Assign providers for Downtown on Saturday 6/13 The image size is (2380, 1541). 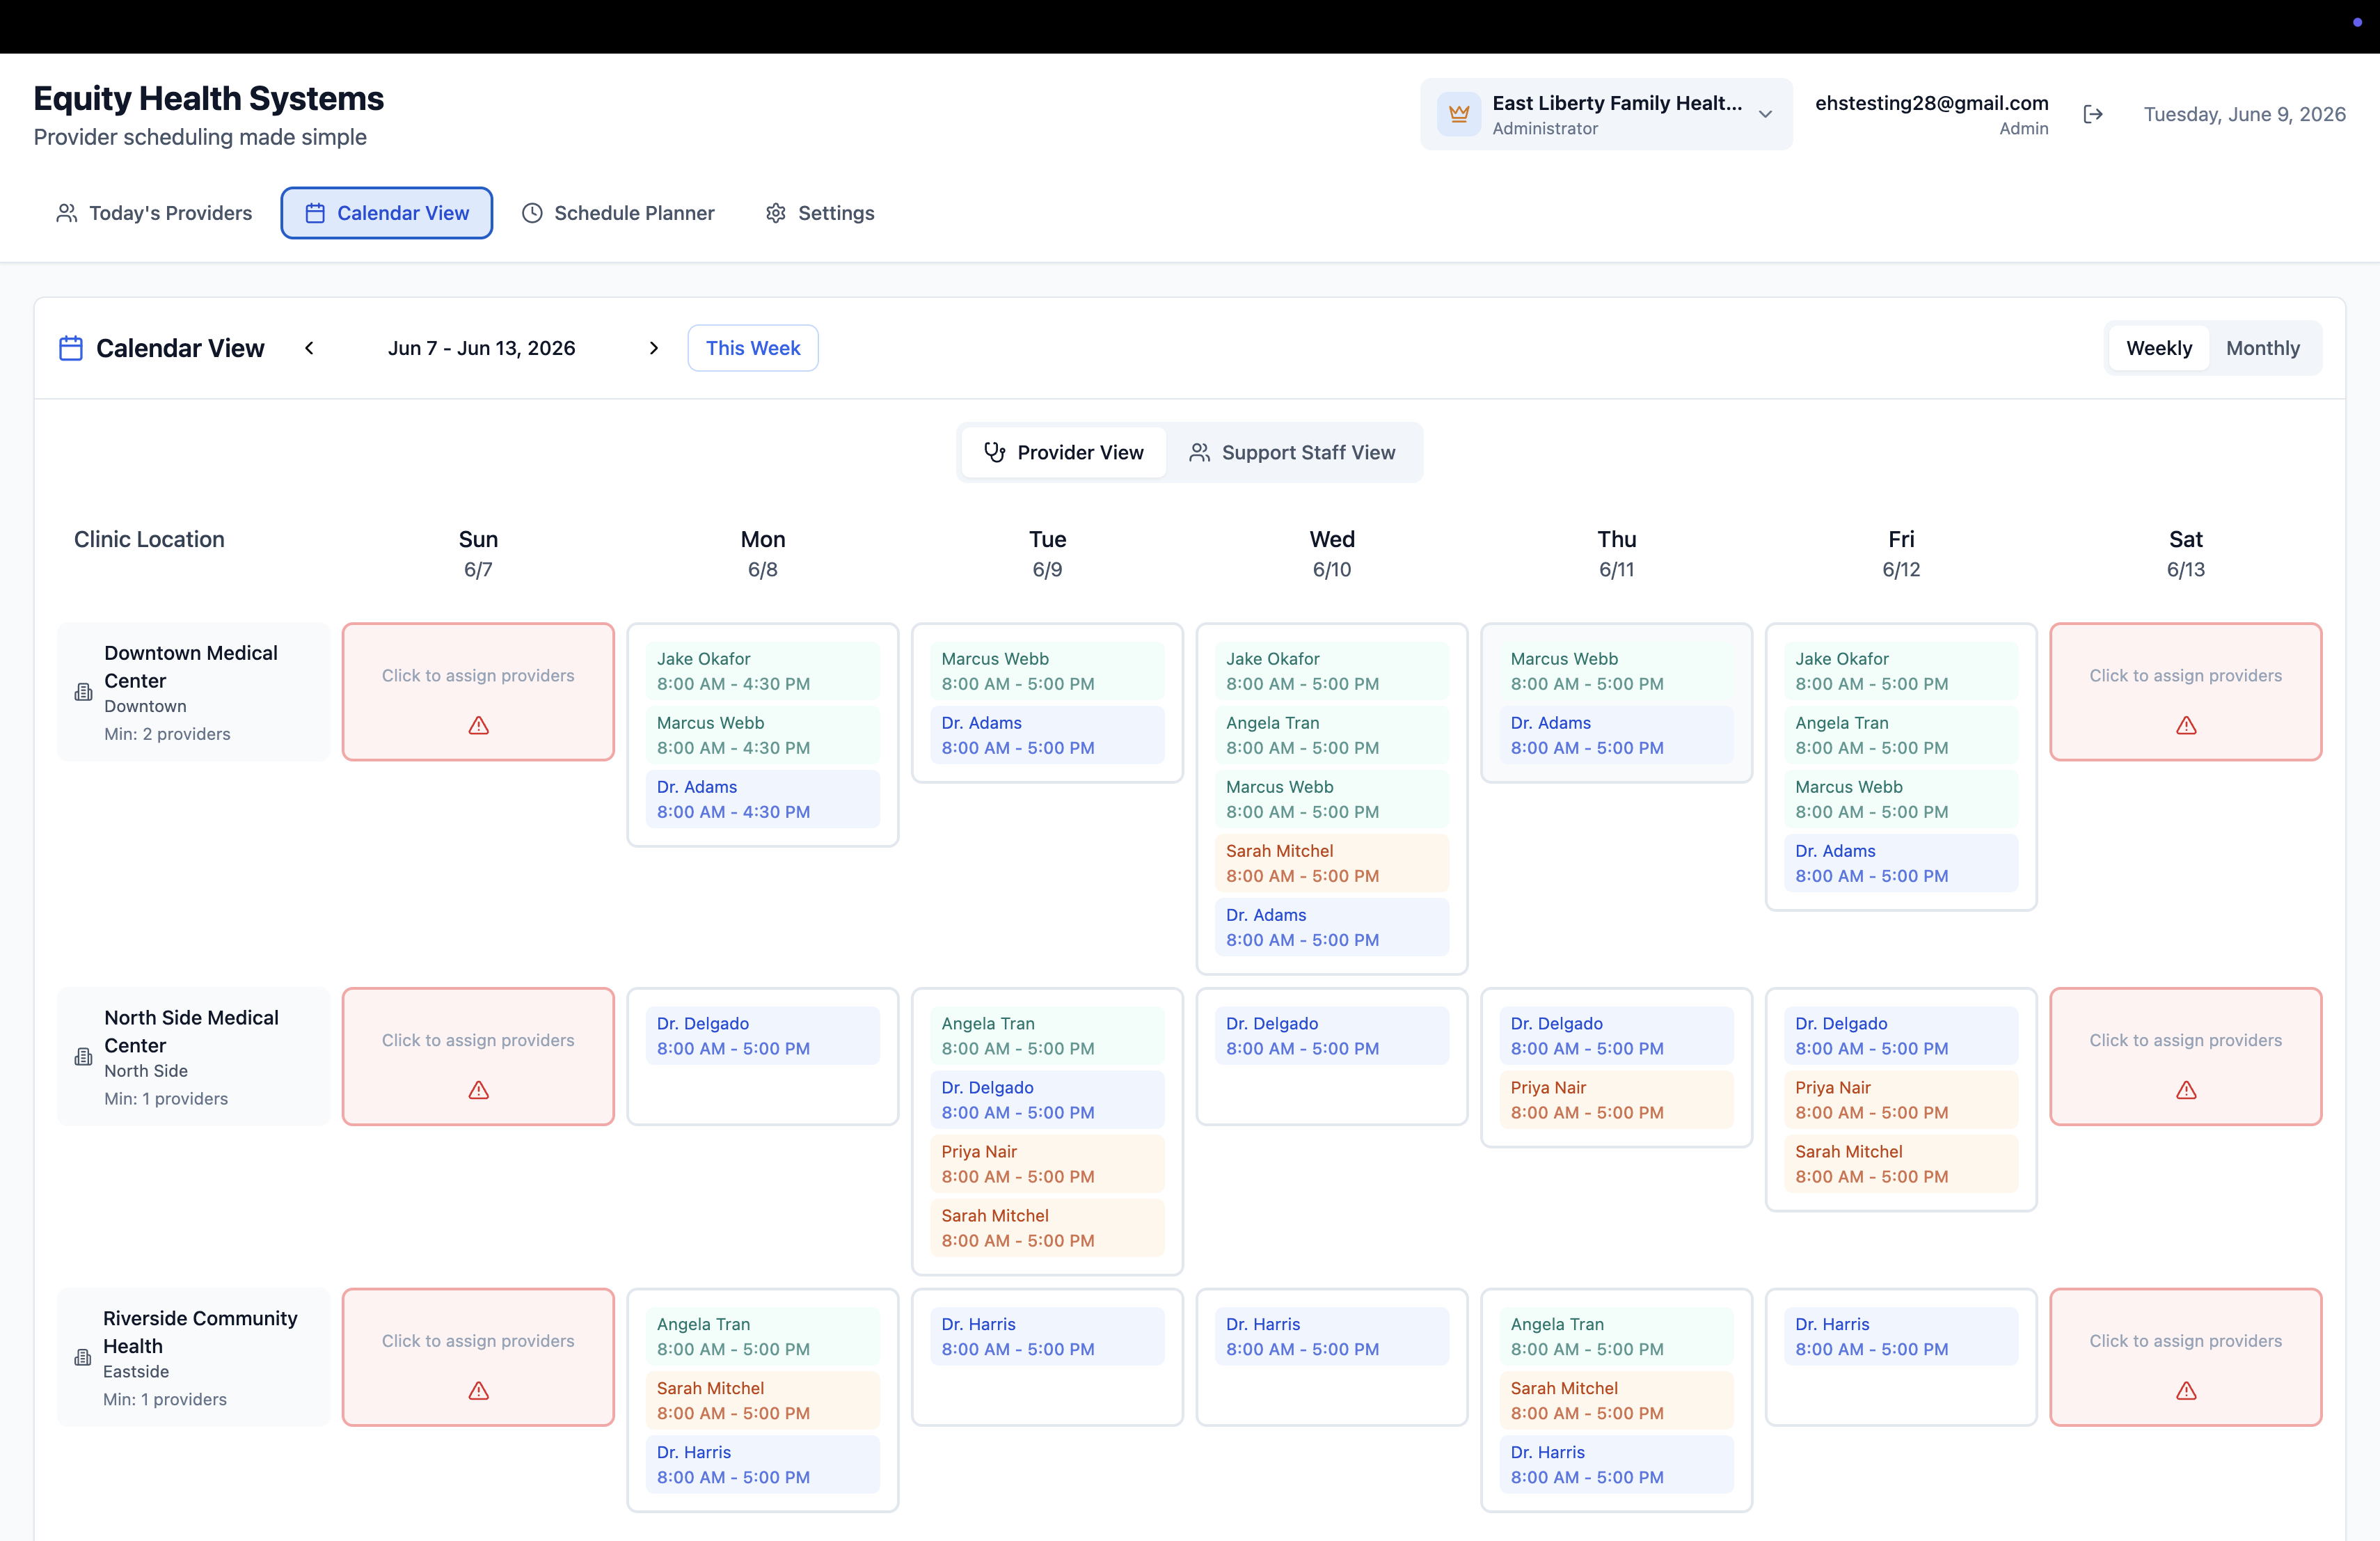(x=2186, y=692)
